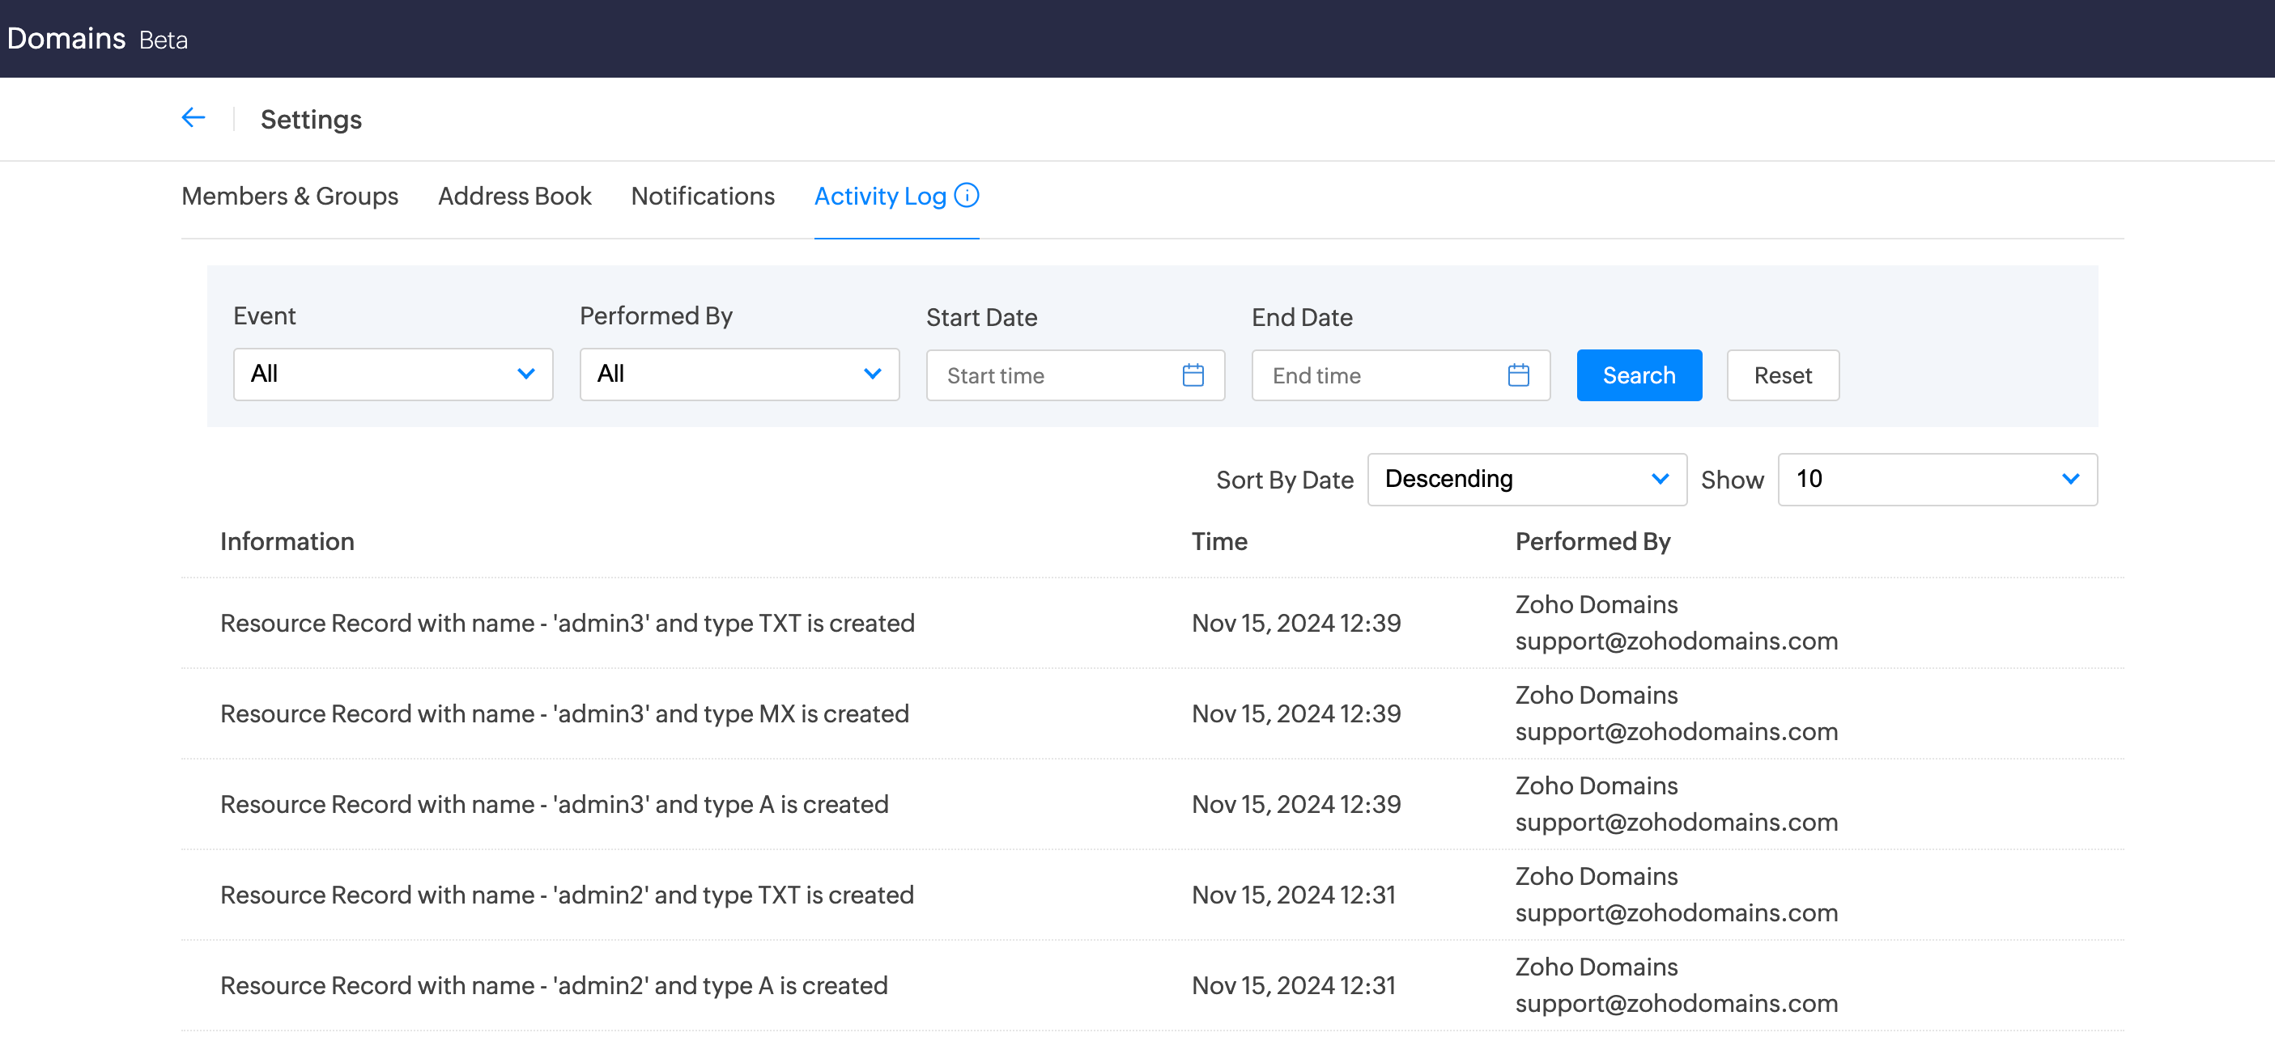Screen dimensions: 2275x1037
Task: Click the Performed By column header
Action: click(x=1592, y=541)
